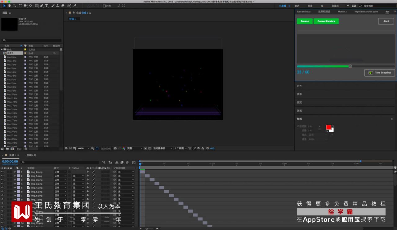Switch to the Ease and wizz tab
Screen dimensions: 397x230
pyautogui.click(x=304, y=12)
